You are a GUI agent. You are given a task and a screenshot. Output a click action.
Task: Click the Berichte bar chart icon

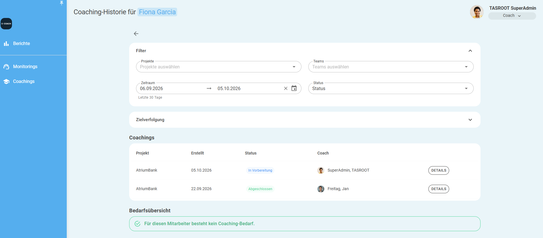coord(6,44)
